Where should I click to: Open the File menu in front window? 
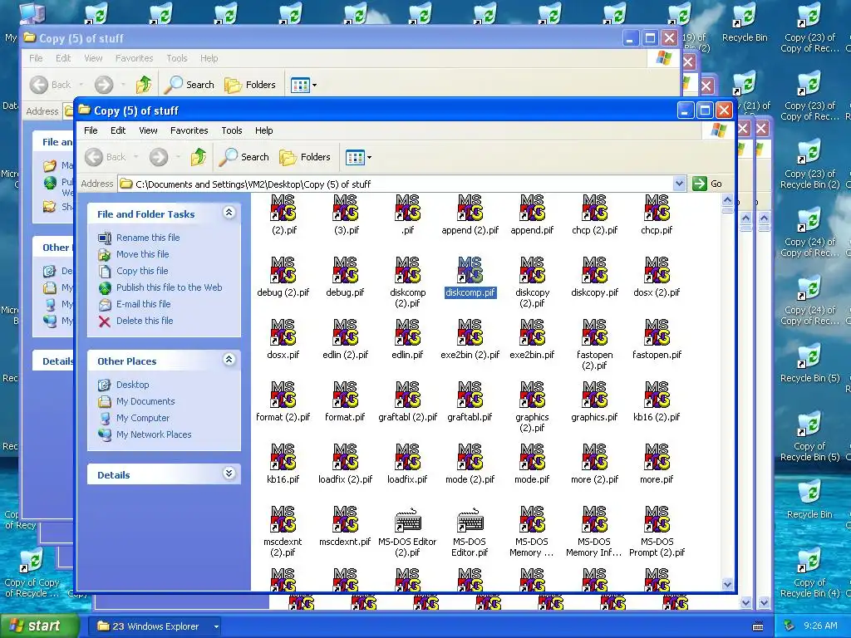[x=91, y=130]
